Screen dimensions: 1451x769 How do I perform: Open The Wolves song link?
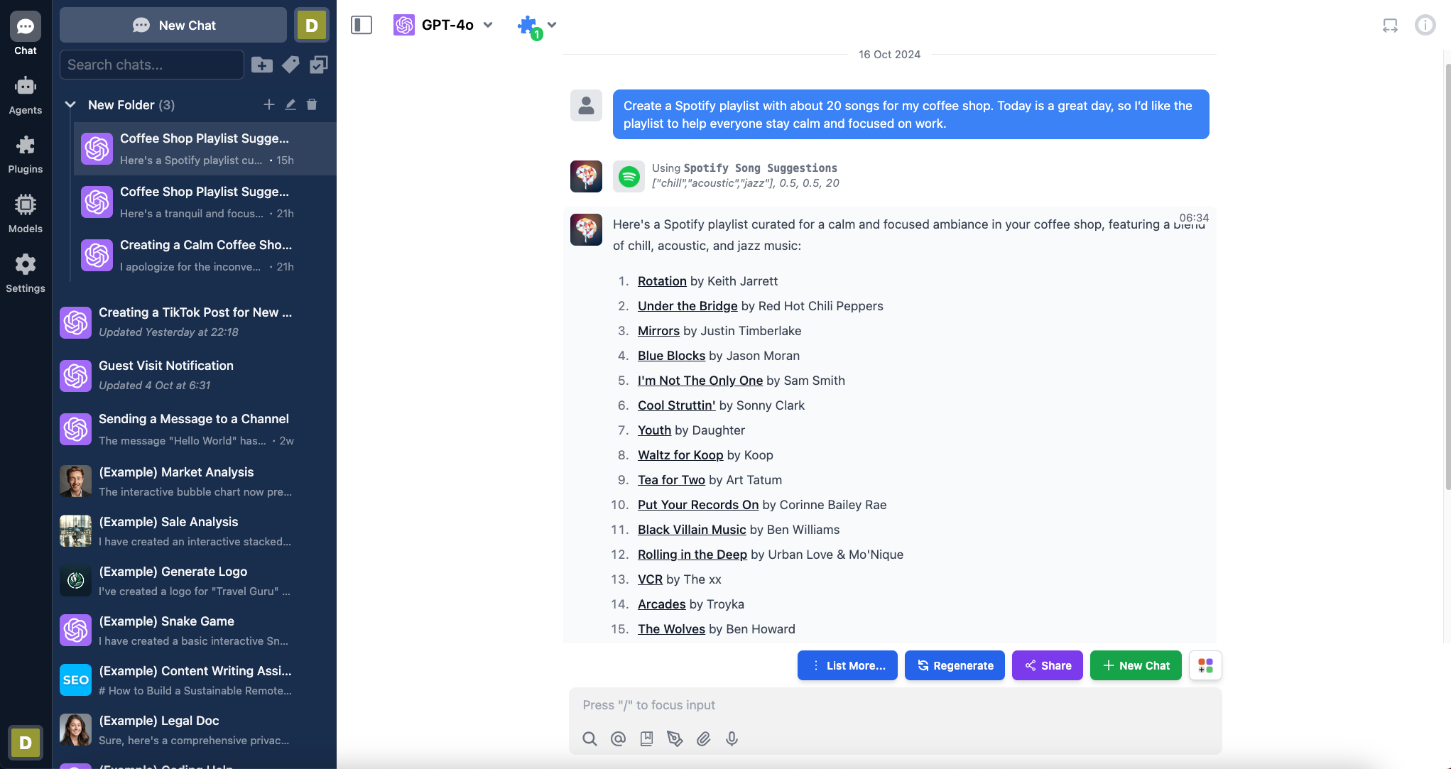[x=671, y=629]
